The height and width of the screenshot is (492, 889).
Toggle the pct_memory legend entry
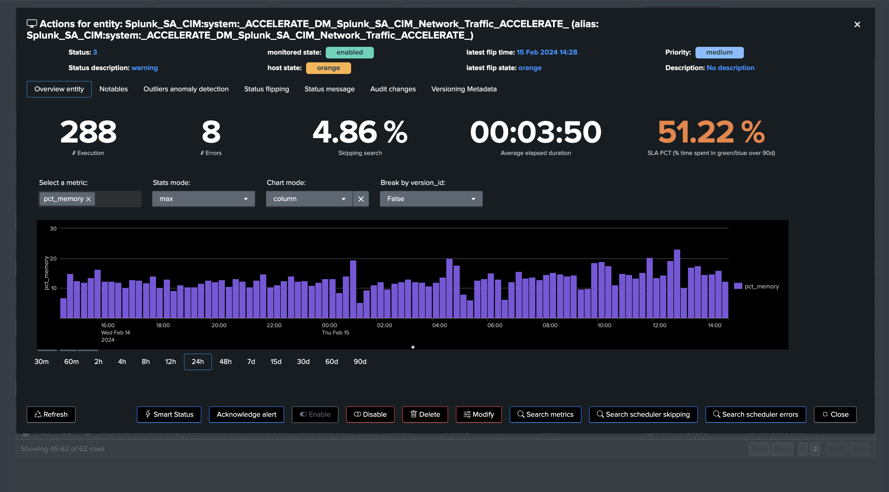coord(757,286)
